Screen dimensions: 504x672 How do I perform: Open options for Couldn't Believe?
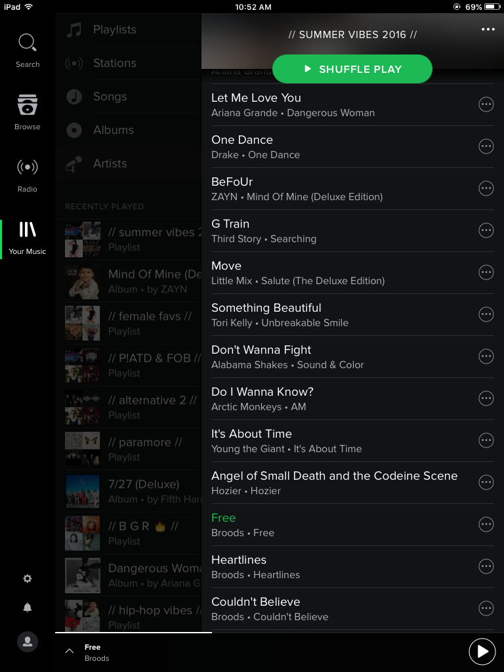click(x=486, y=608)
